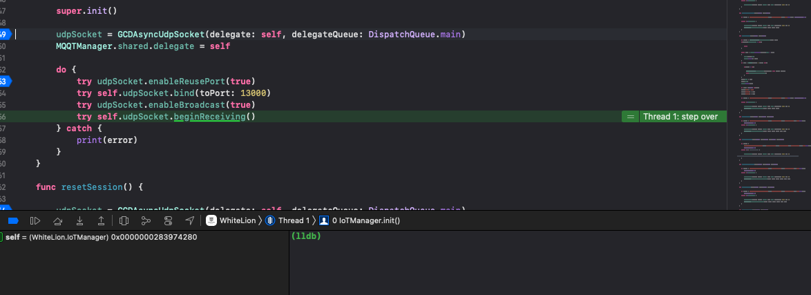Toggle the breakpoint on line 49
Image resolution: width=811 pixels, height=295 pixels.
click(x=4, y=35)
